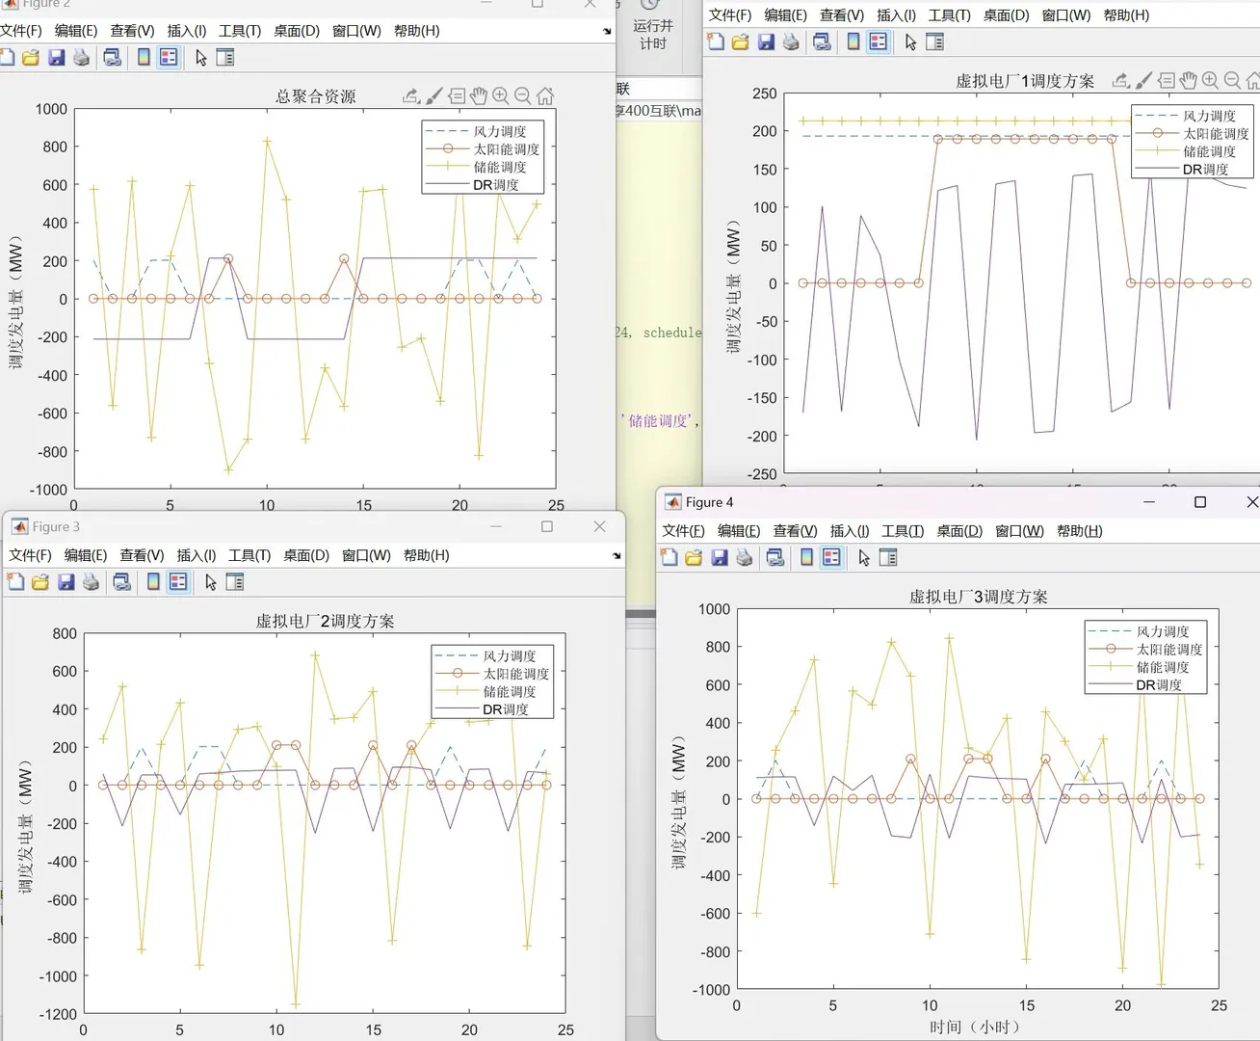This screenshot has height=1041, width=1260.
Task: Open Property Inspector in Figure 3 toolbar
Action: 235,582
